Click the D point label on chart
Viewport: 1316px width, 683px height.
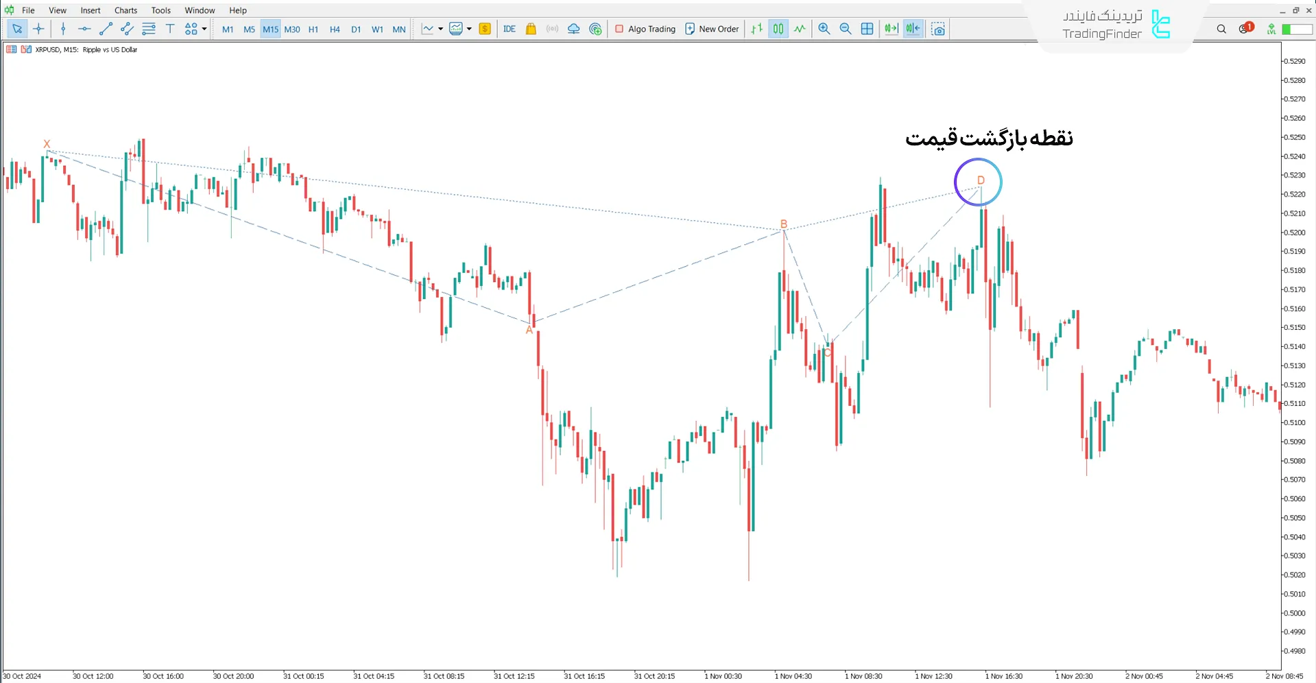[x=981, y=180]
